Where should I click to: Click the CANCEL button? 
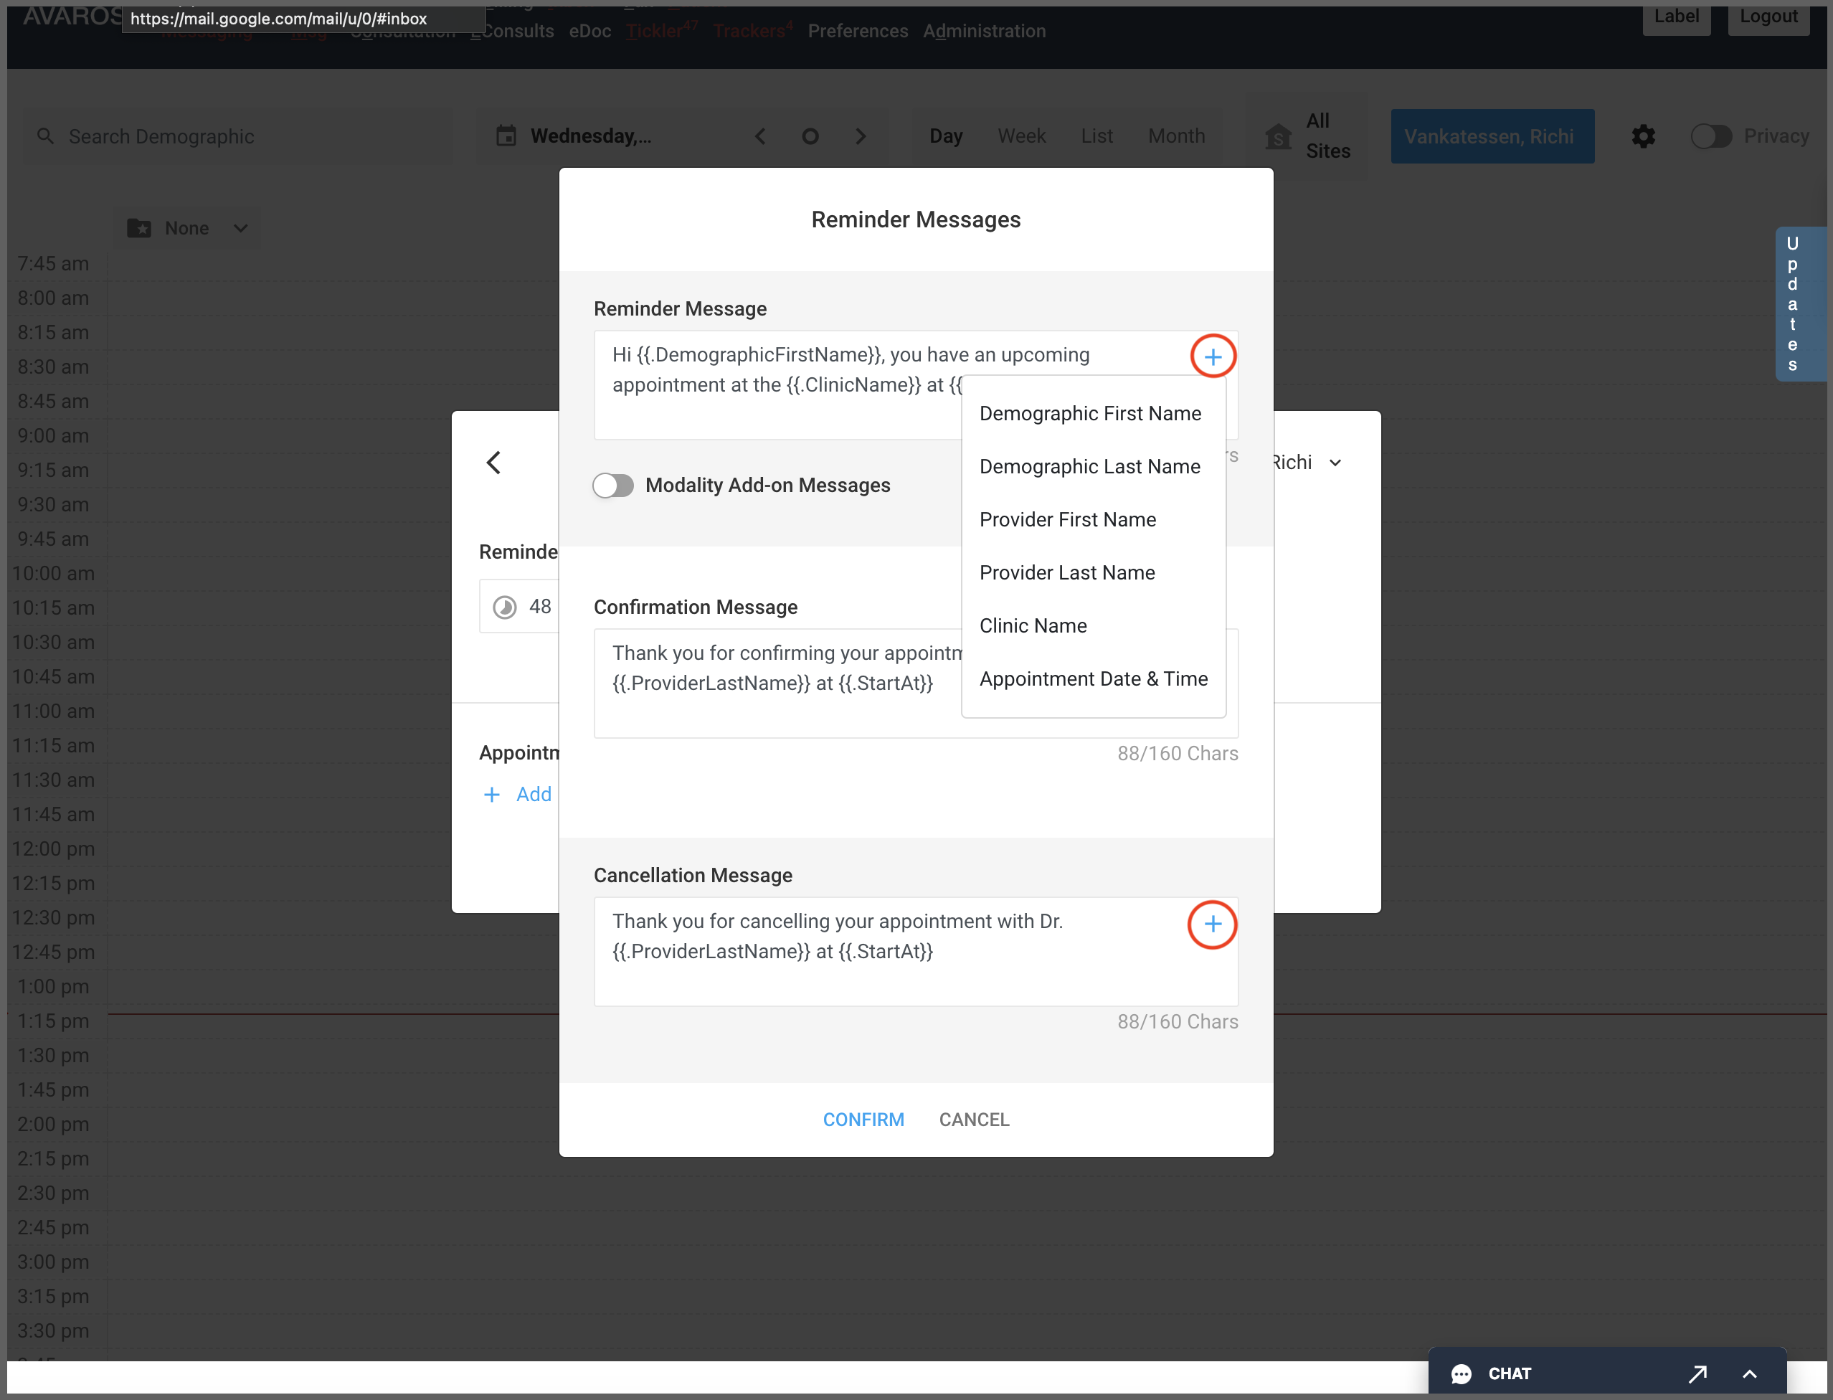click(974, 1119)
